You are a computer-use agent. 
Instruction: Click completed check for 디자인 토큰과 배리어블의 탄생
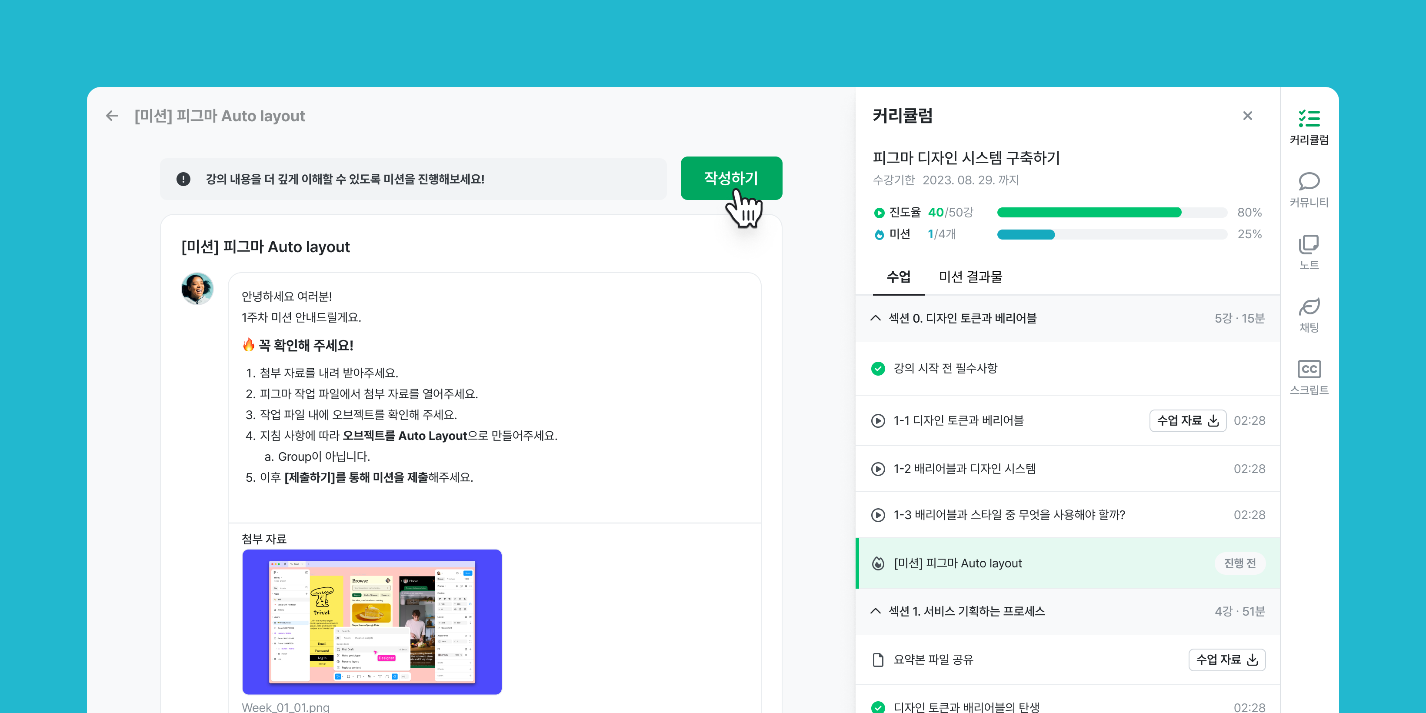(878, 707)
